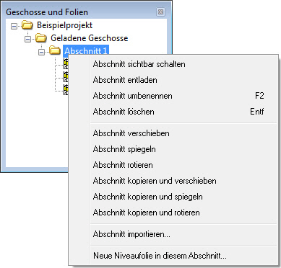This screenshot has width=281, height=268.
Task: Choose Abschnitt rotieren
Action: (x=184, y=165)
